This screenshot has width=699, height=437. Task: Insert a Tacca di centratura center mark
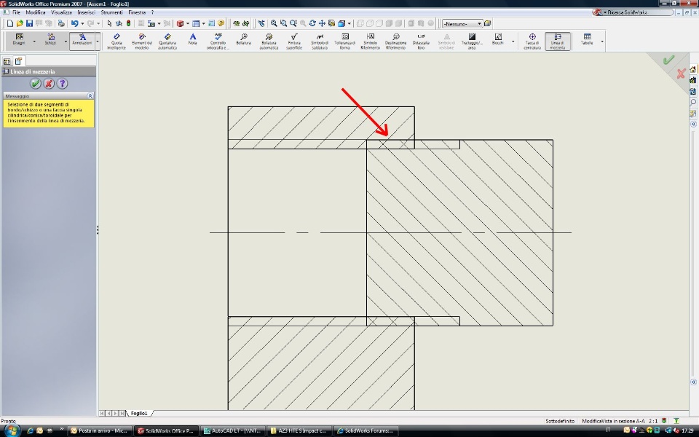(x=532, y=41)
